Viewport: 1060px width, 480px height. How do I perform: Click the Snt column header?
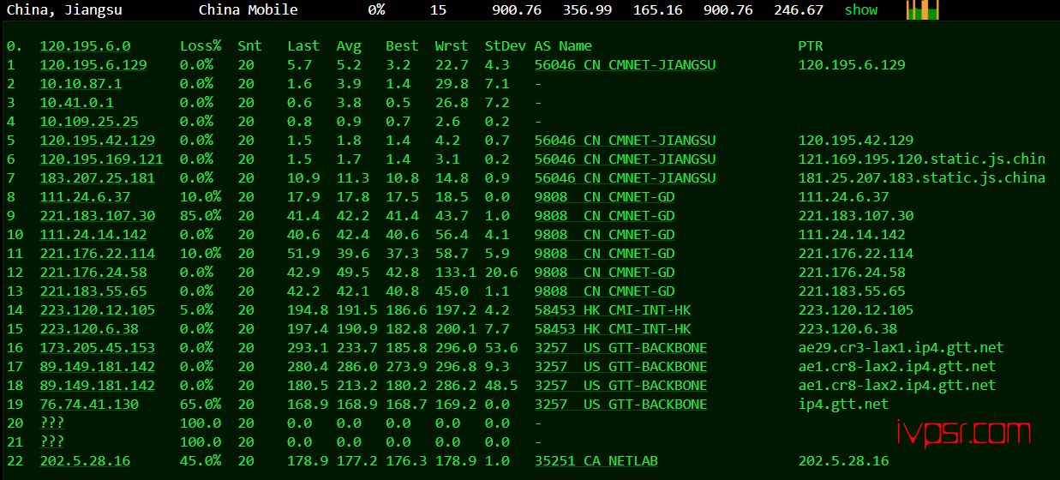[250, 46]
